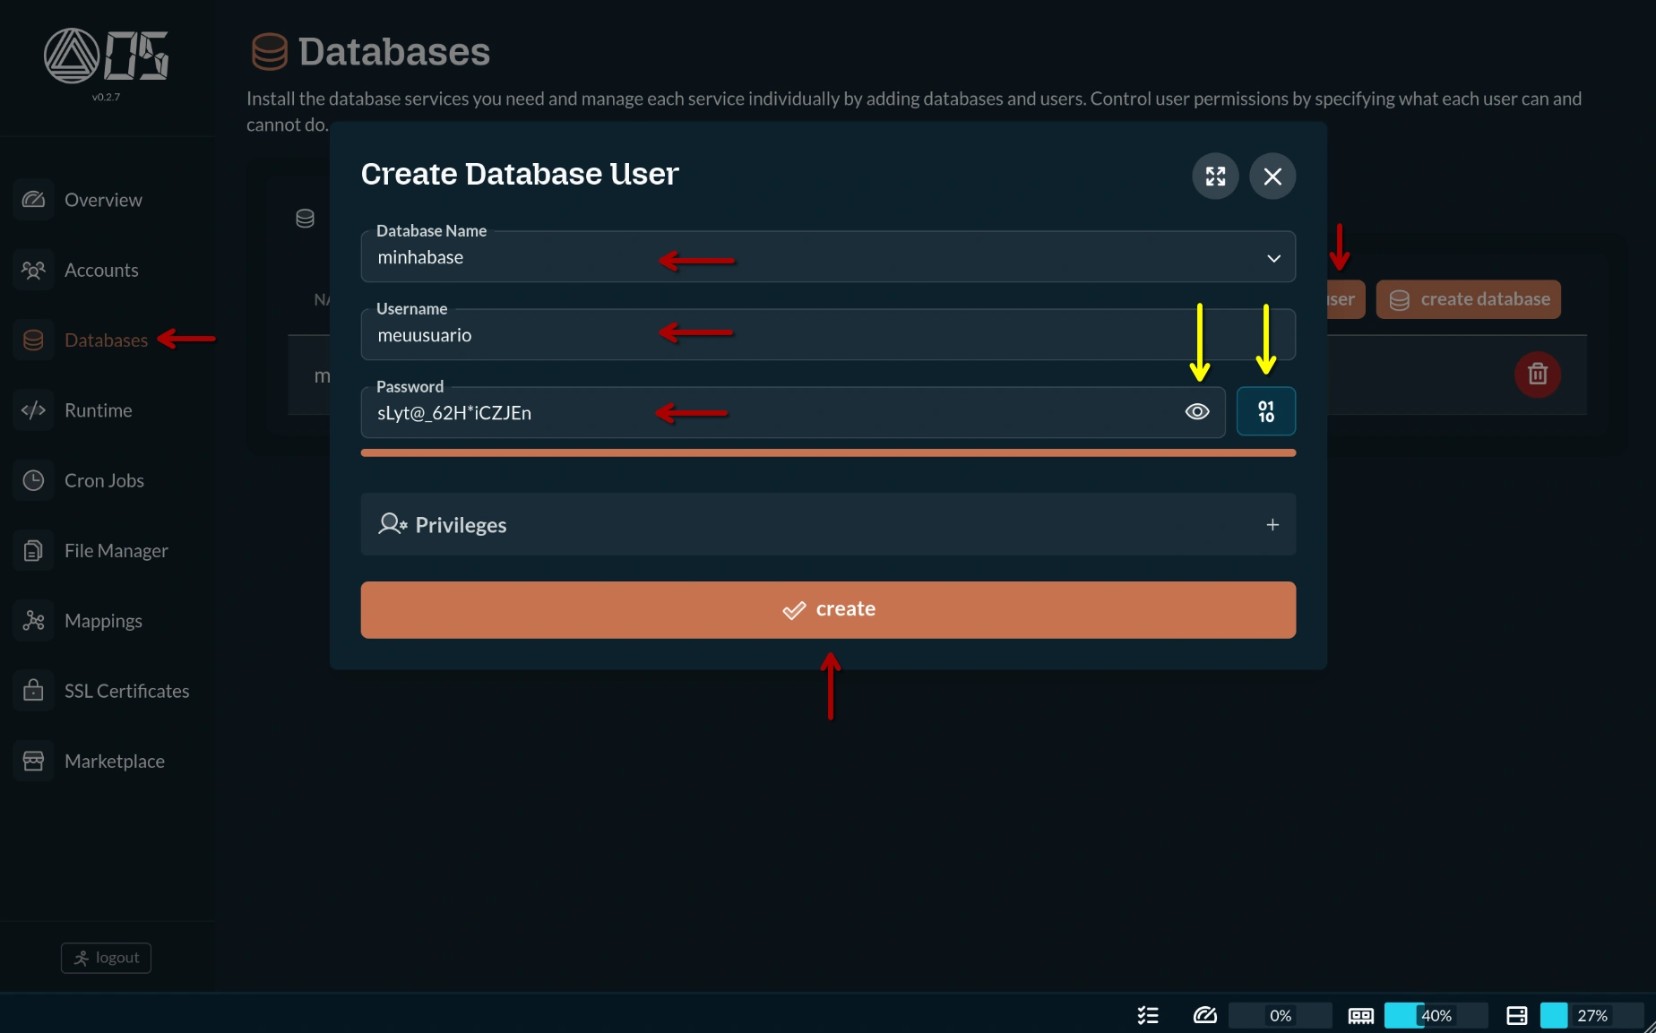Open the File Manager
Image resolution: width=1656 pixels, height=1033 pixels.
[116, 550]
